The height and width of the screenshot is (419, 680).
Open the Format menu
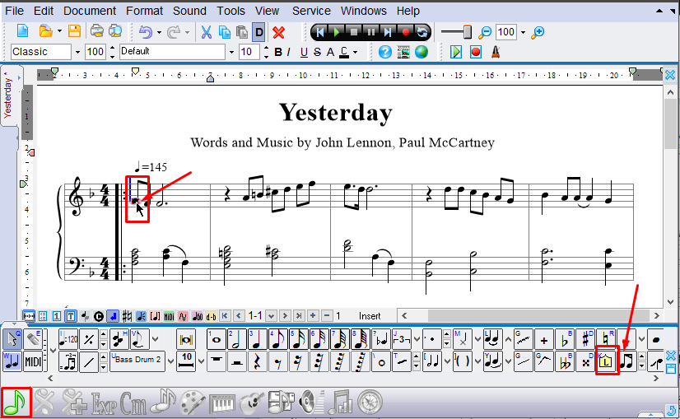coord(144,11)
